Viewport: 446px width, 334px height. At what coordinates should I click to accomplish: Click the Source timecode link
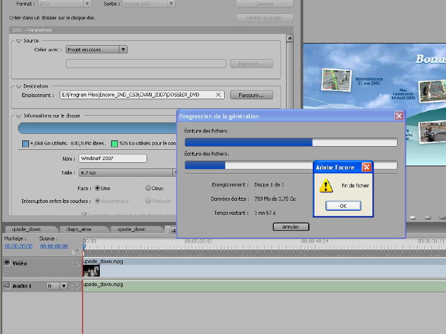54,246
